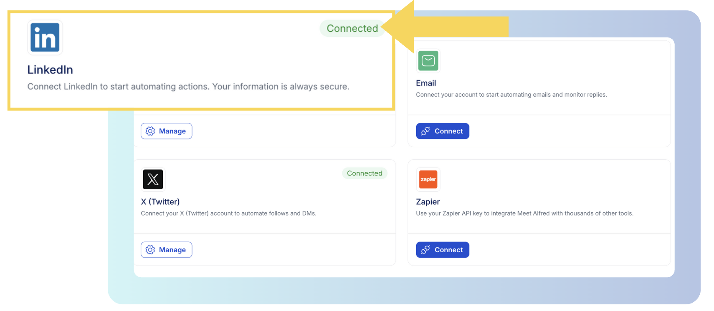Screen dimensions: 714x311
Task: Click the Connected badge on the LinkedIn card
Action: [x=352, y=28]
